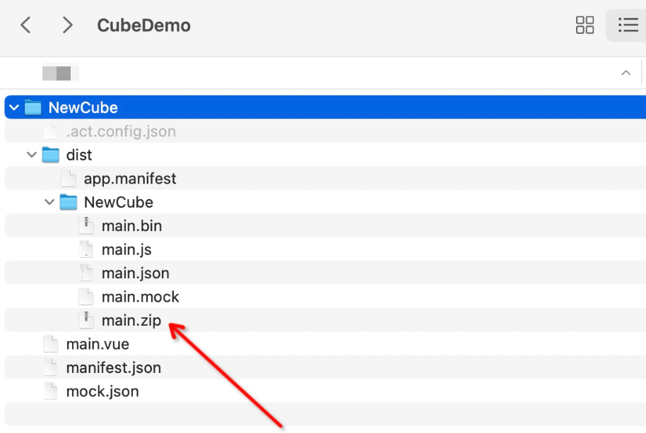
Task: Click the main.js file icon
Action: [x=86, y=249]
